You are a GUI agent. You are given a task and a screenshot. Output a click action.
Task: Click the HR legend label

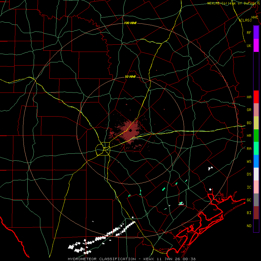[x=249, y=136]
